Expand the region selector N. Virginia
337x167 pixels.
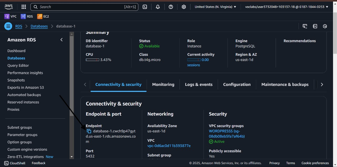pos(215,7)
